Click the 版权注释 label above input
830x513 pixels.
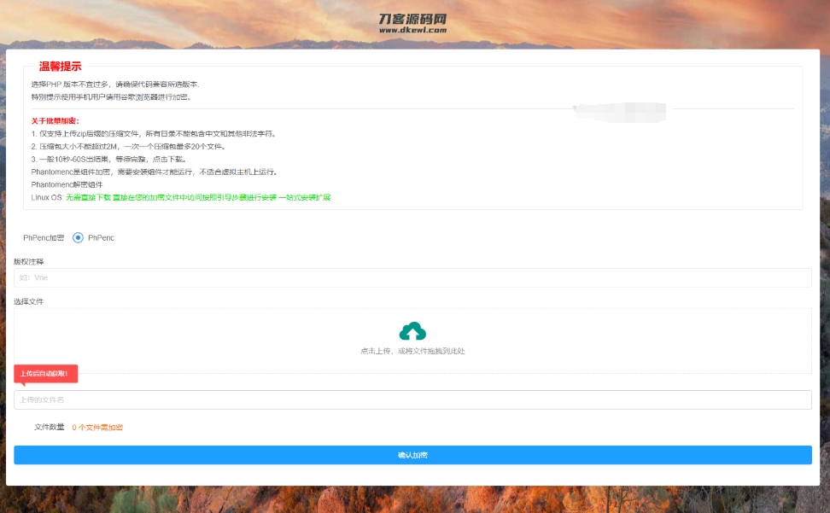tap(28, 261)
